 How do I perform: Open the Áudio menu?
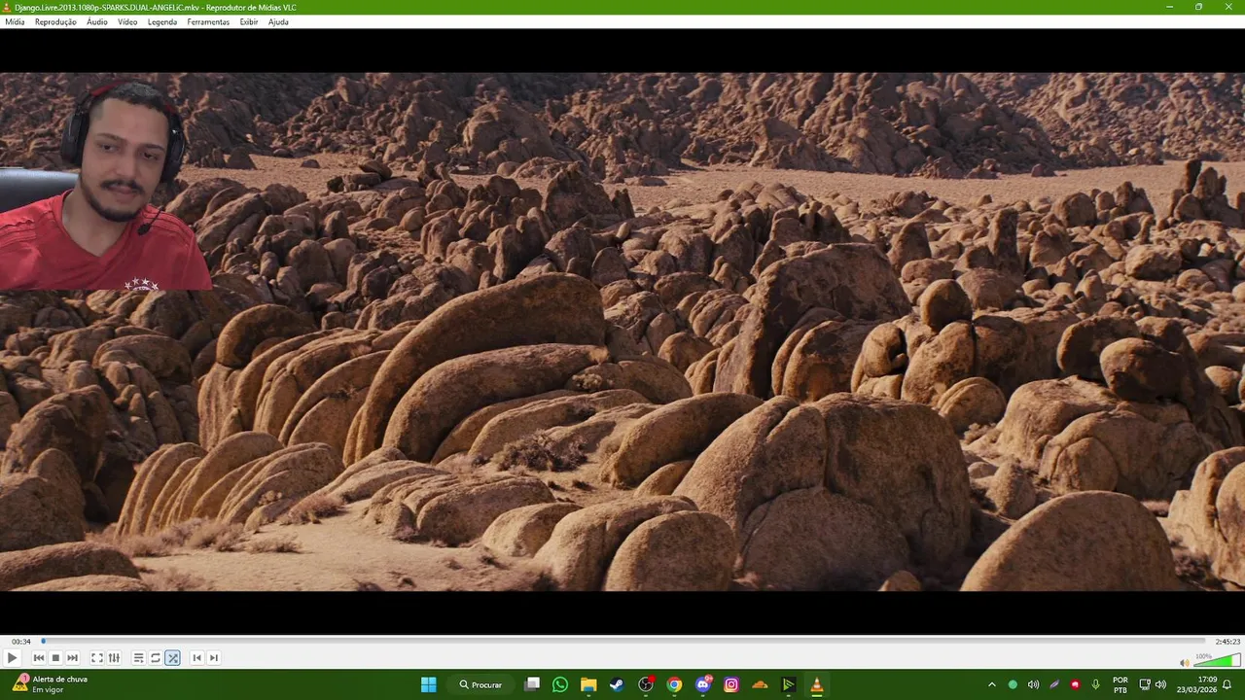coord(97,21)
